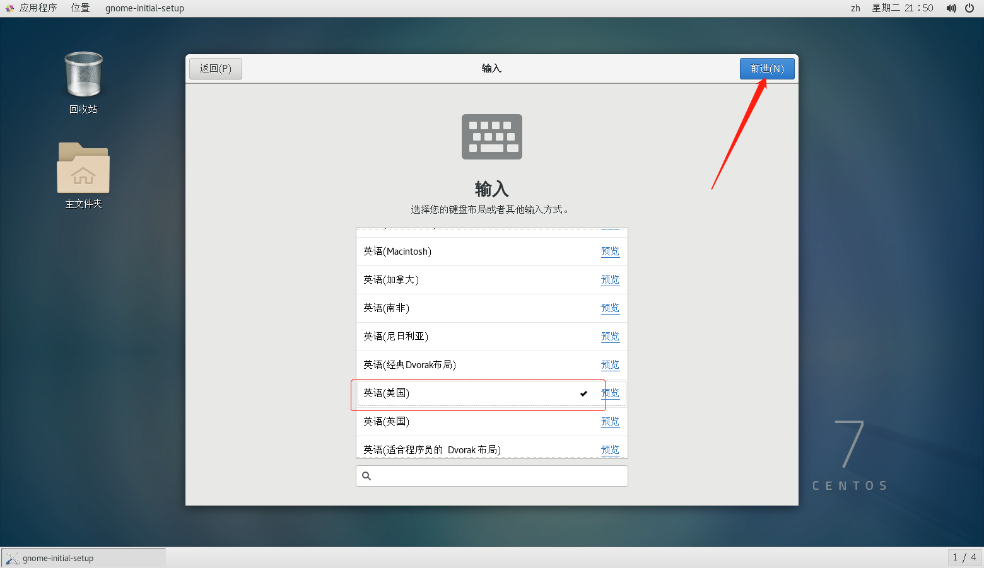The width and height of the screenshot is (984, 568).
Task: Preview the 英语(尼日利亚) layout
Action: pos(610,337)
